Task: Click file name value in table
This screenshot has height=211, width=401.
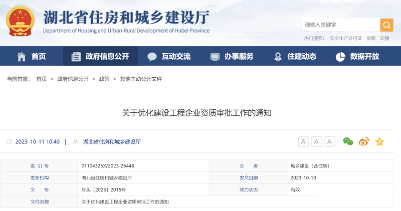Action: (x=125, y=202)
